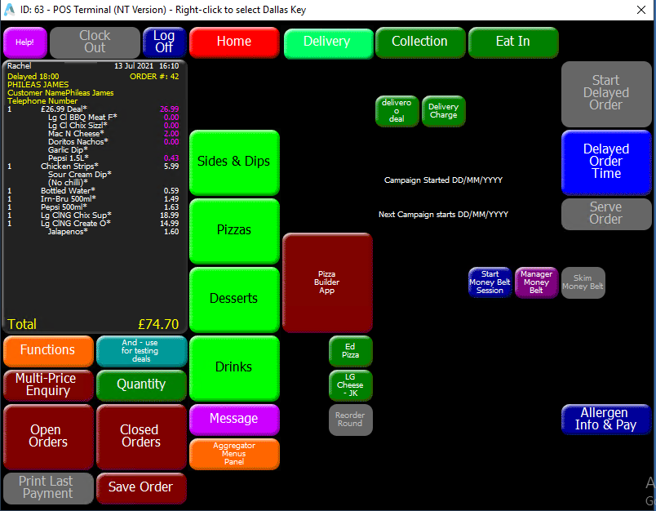Launch the Pizza Builder App
The width and height of the screenshot is (656, 511).
[327, 282]
